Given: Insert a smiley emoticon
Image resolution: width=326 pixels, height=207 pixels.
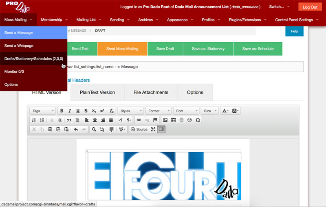Looking at the screenshot, I should tap(189, 120).
